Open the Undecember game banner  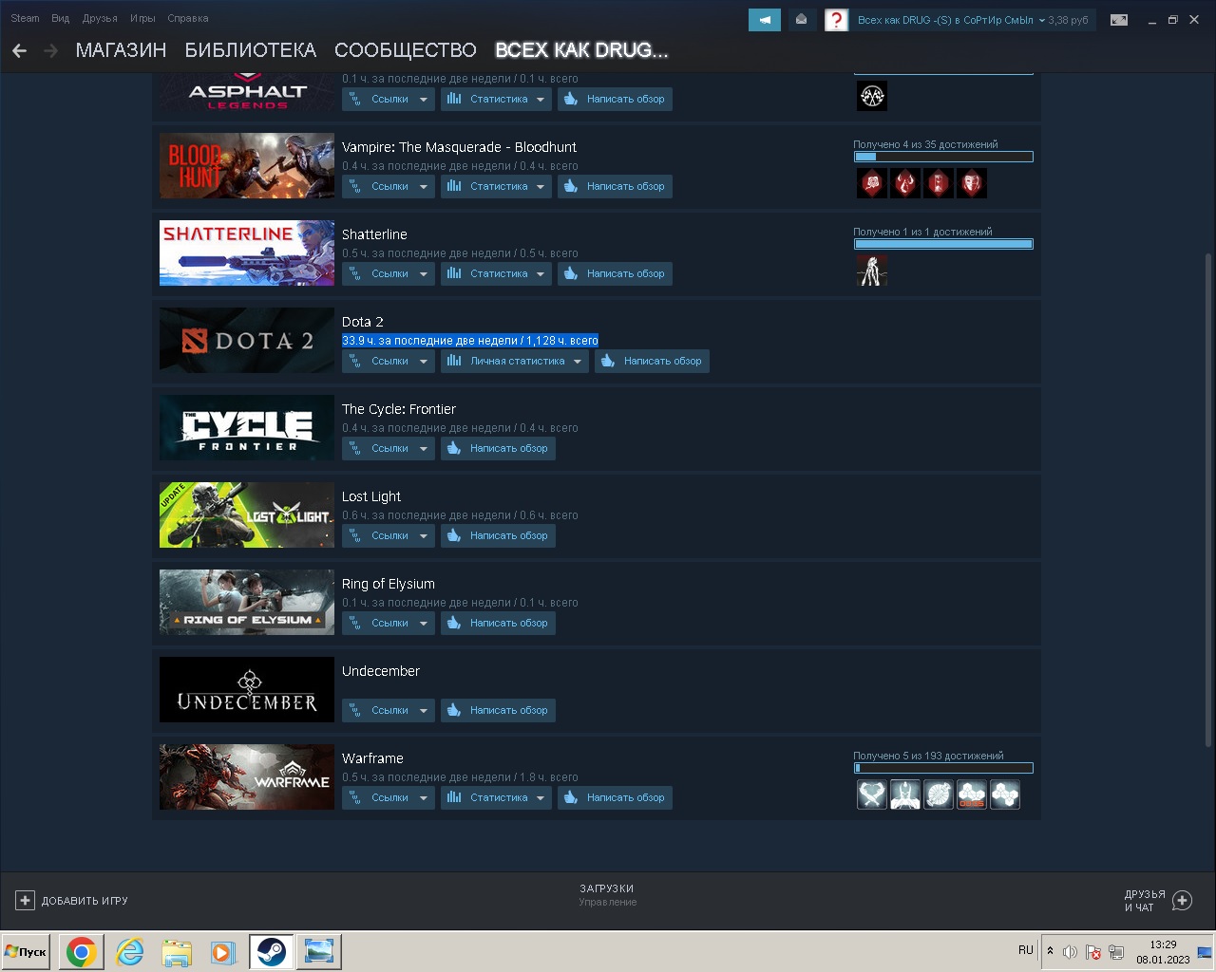[247, 689]
